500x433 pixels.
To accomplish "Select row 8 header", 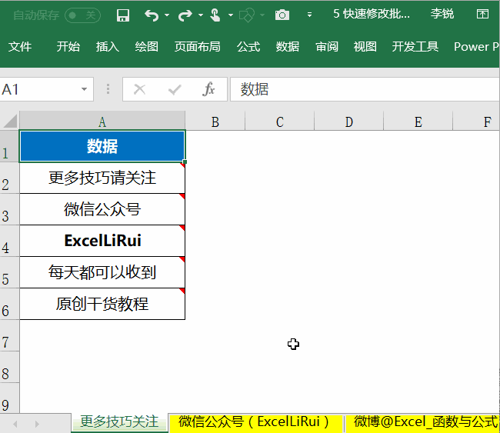I will 9,368.
